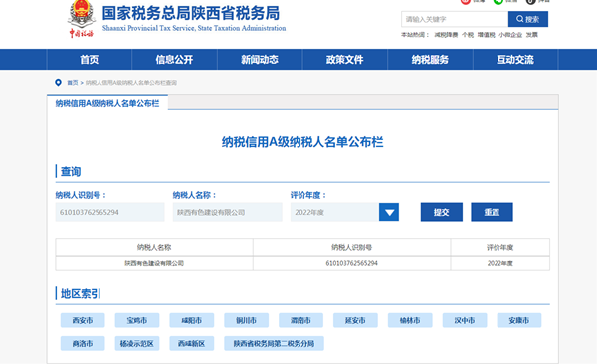
Task: Open the 信息公开 nav menu
Action: pyautogui.click(x=174, y=60)
